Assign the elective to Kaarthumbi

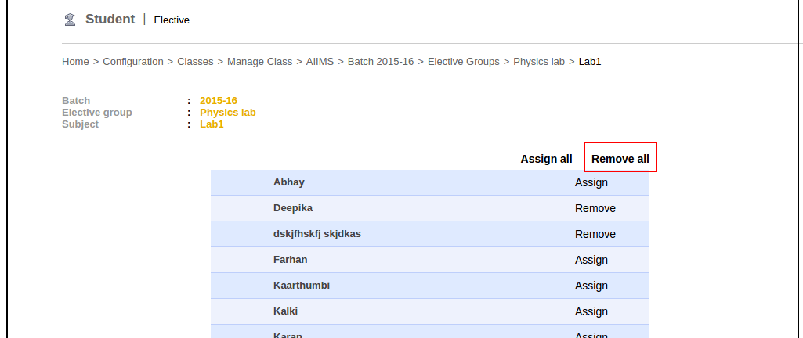(591, 286)
